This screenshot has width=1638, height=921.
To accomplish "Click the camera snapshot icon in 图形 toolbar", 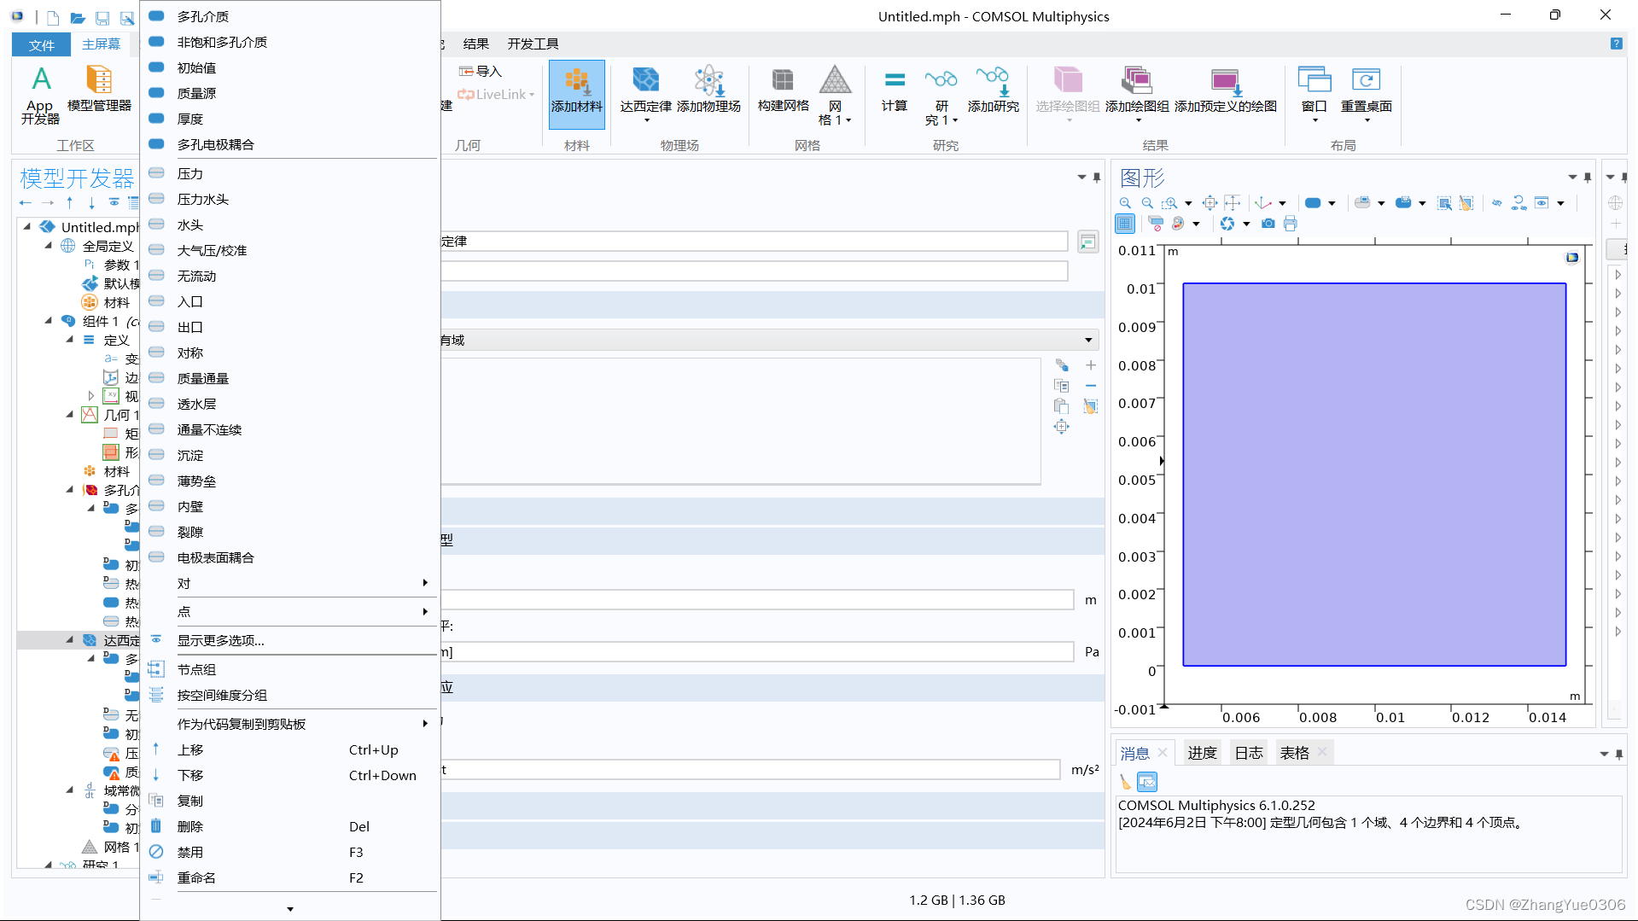I will [x=1268, y=224].
